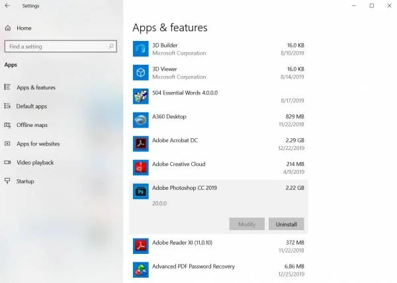
Task: Click install date 8/14/2019
Action: (292, 77)
